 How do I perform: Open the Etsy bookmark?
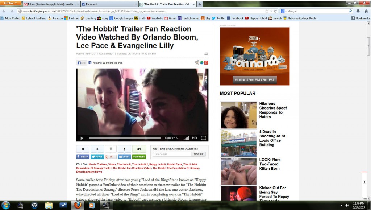point(206,18)
